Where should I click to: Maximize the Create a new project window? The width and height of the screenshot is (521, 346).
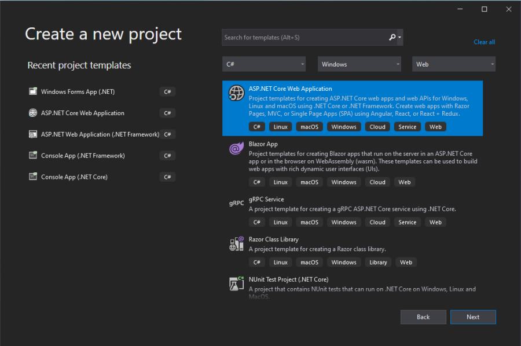point(485,9)
